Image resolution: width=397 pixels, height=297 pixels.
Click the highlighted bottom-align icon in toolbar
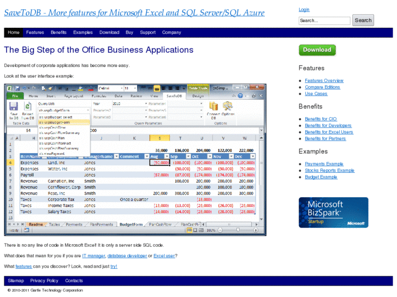[157, 88]
